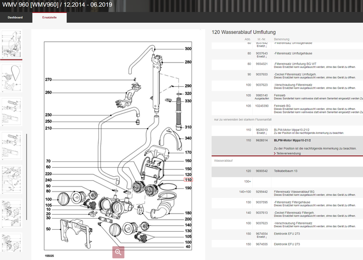
Task: Click position number 320 in the diagram
Action: pyautogui.click(x=188, y=93)
